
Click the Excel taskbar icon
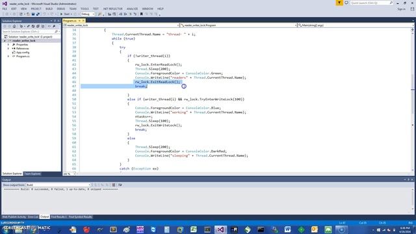[194, 229]
